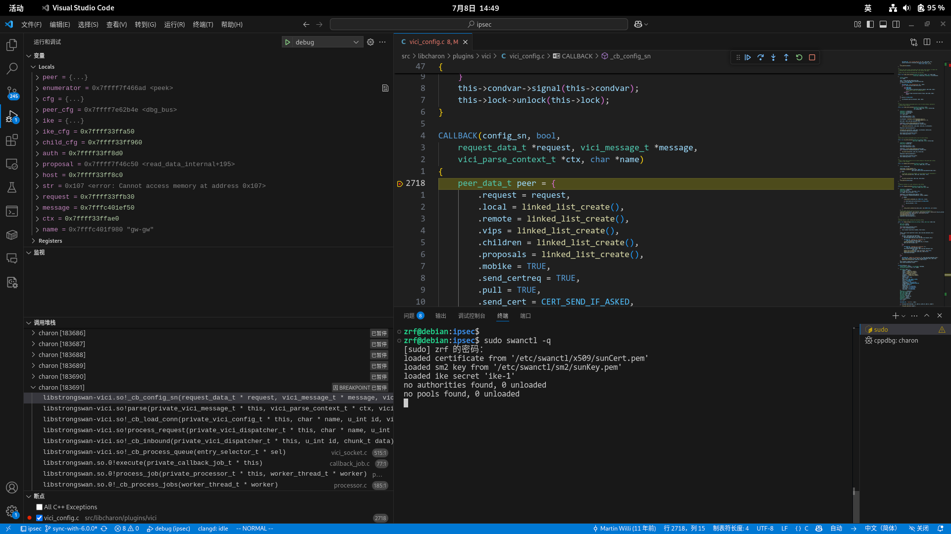Click UTF-8 encoding in status bar
The height and width of the screenshot is (534, 951).
tap(765, 529)
